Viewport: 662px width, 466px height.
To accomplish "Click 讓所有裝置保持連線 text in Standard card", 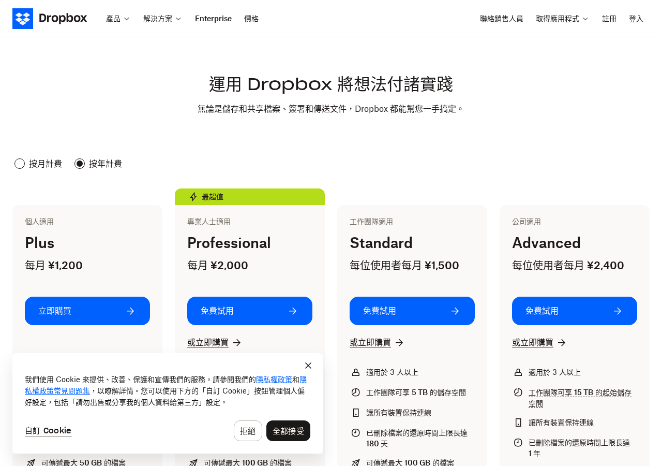I will (399, 413).
